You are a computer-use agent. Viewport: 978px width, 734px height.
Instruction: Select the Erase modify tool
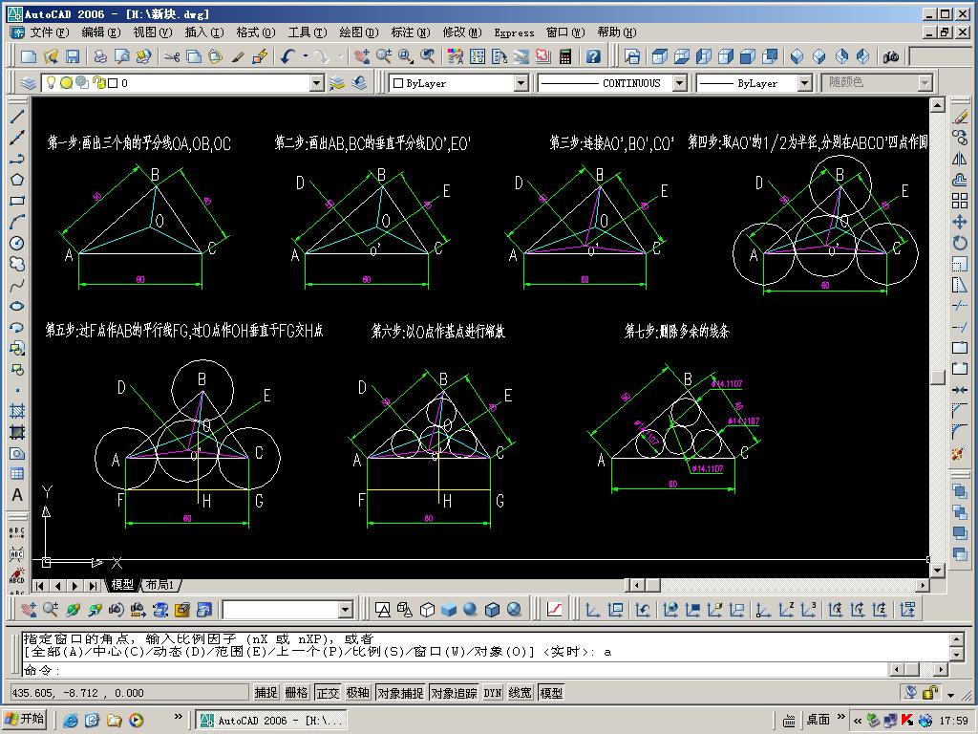coord(960,117)
